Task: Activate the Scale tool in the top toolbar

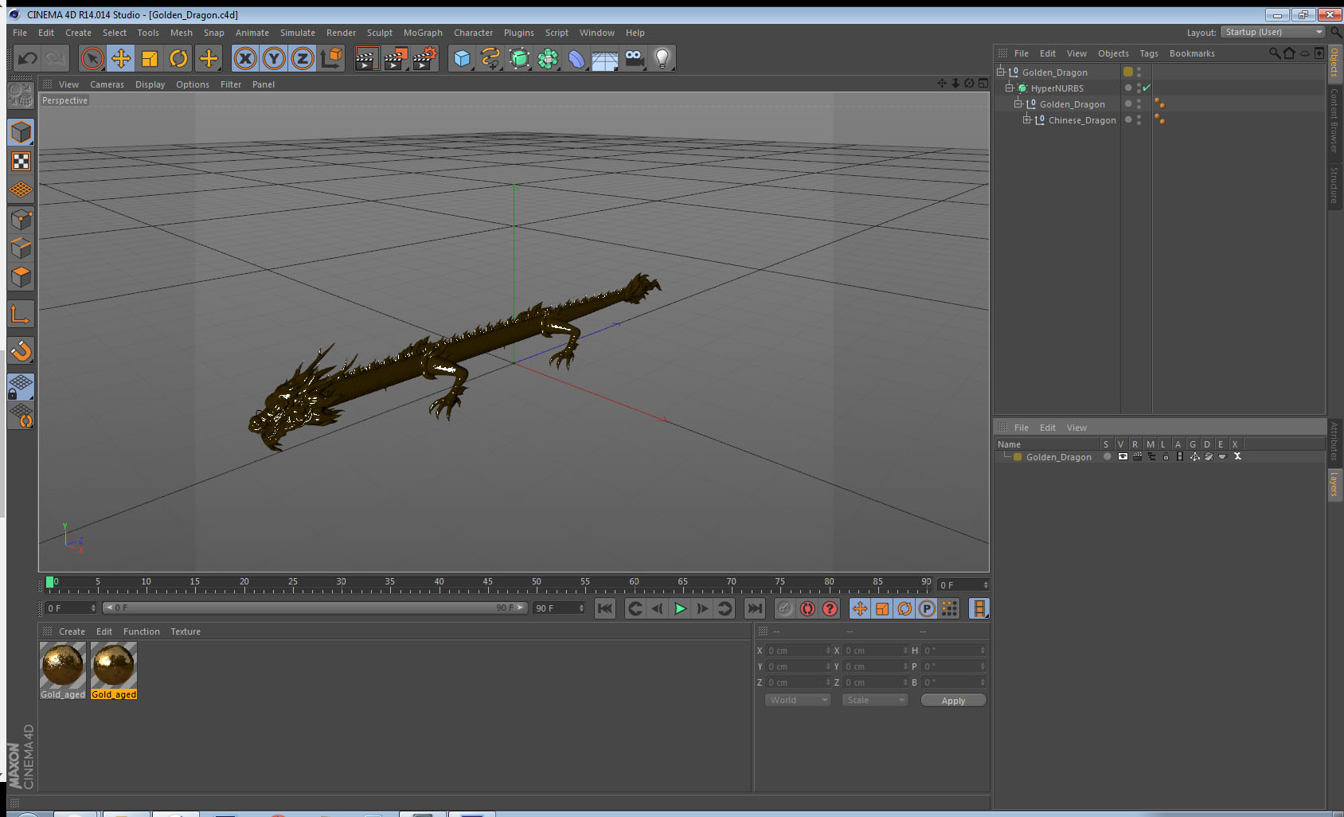Action: (150, 58)
